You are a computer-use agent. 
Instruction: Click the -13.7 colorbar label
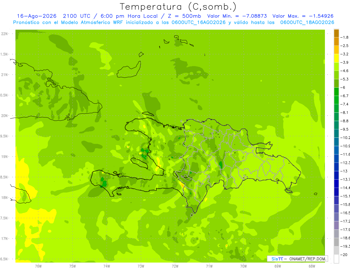click(x=345, y=179)
